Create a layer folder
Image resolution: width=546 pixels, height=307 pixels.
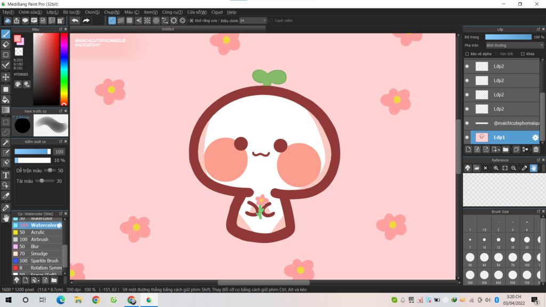click(505, 149)
